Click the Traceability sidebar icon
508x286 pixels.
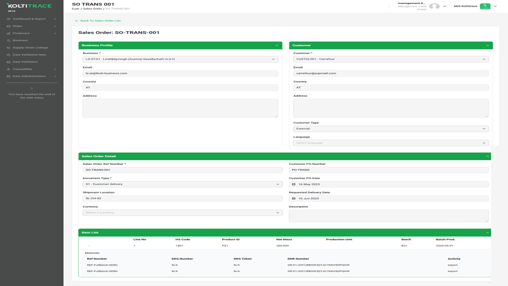[x=9, y=69]
